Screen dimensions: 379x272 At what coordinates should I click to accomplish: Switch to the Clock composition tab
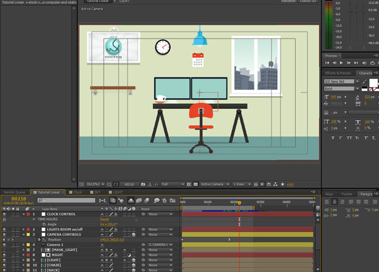(x=76, y=192)
